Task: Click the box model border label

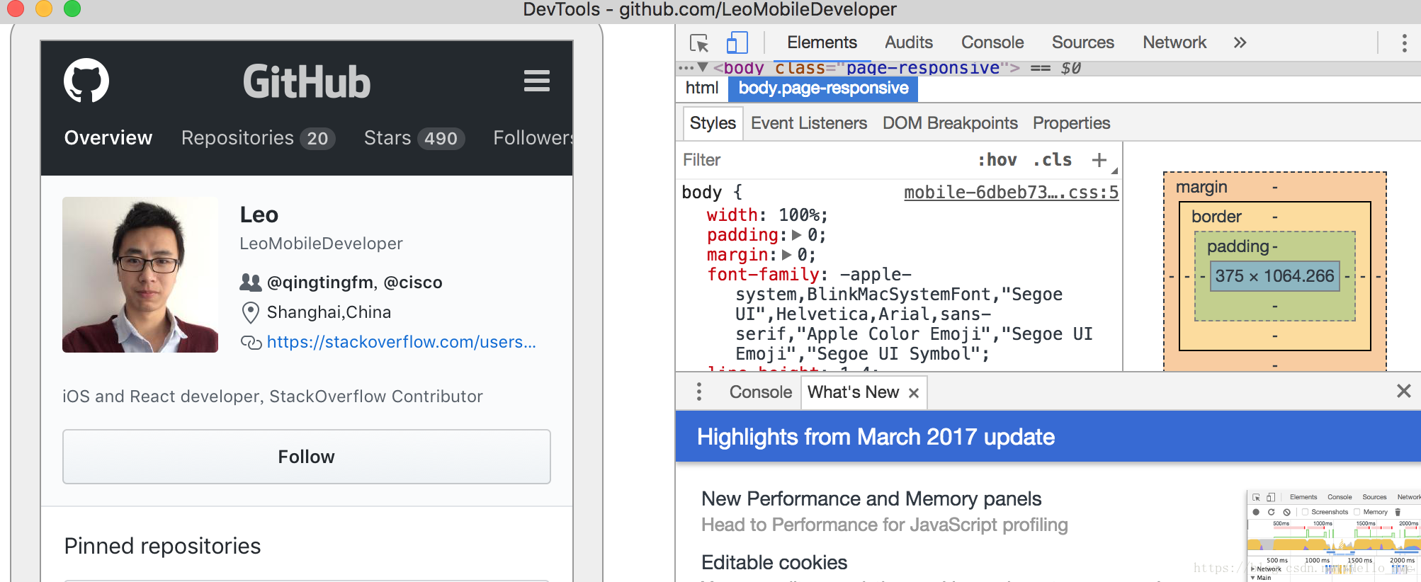Action: pos(1216,217)
